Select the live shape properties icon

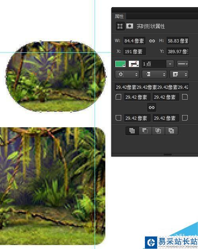tap(120, 26)
